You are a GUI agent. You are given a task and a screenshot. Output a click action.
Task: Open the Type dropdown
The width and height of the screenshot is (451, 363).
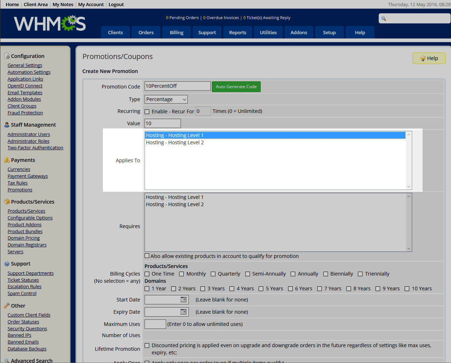(x=166, y=99)
